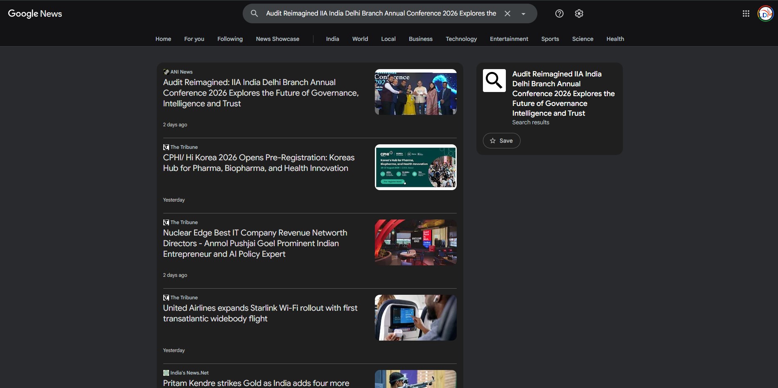Open the advanced search dropdown arrow
778x388 pixels.
(523, 14)
